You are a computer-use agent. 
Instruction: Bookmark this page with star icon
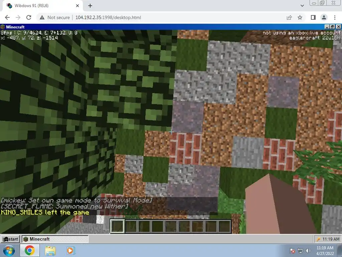(300, 17)
